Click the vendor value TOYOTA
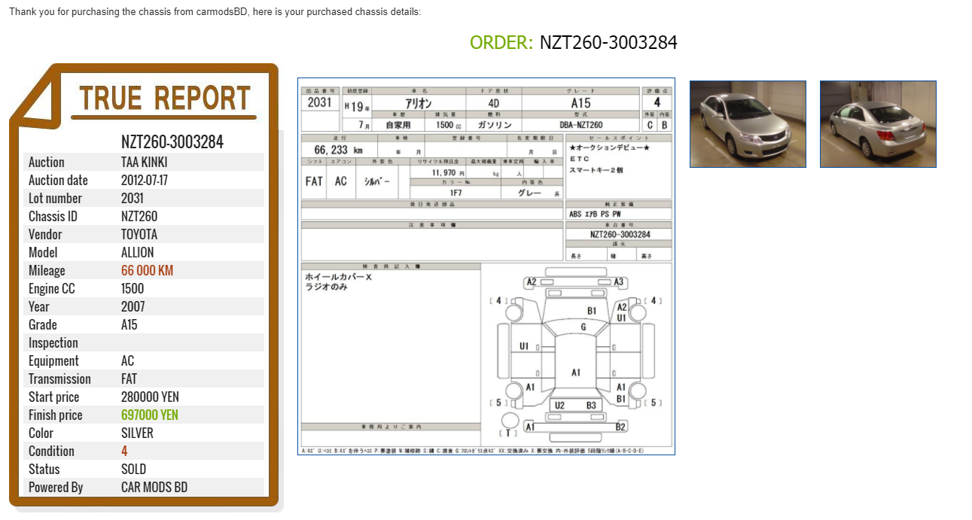 [x=139, y=235]
